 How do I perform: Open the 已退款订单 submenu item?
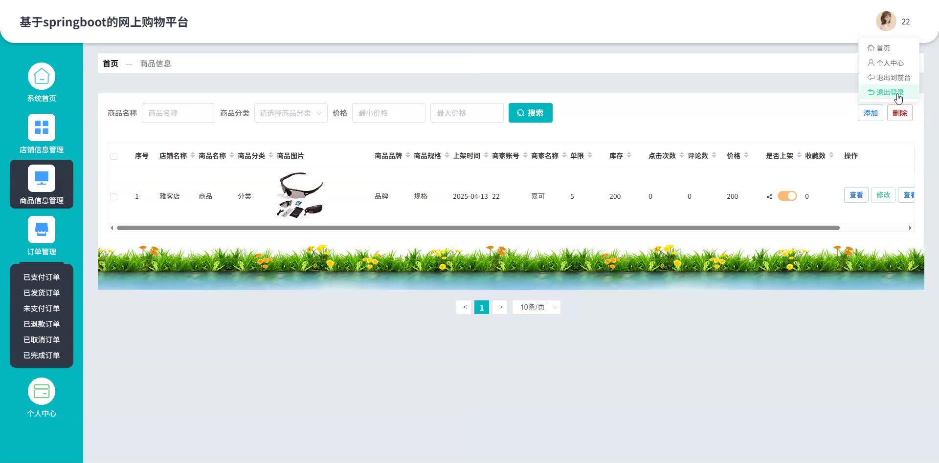[x=42, y=324]
